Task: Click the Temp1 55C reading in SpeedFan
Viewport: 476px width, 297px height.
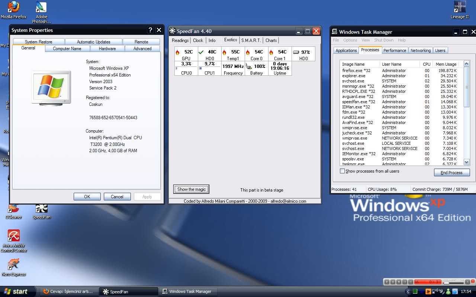Action: 233,54
